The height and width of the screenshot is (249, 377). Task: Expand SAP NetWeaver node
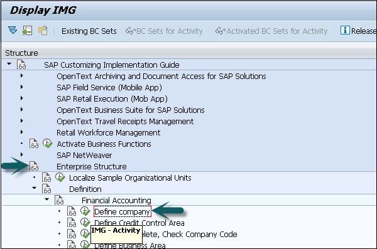(21, 155)
